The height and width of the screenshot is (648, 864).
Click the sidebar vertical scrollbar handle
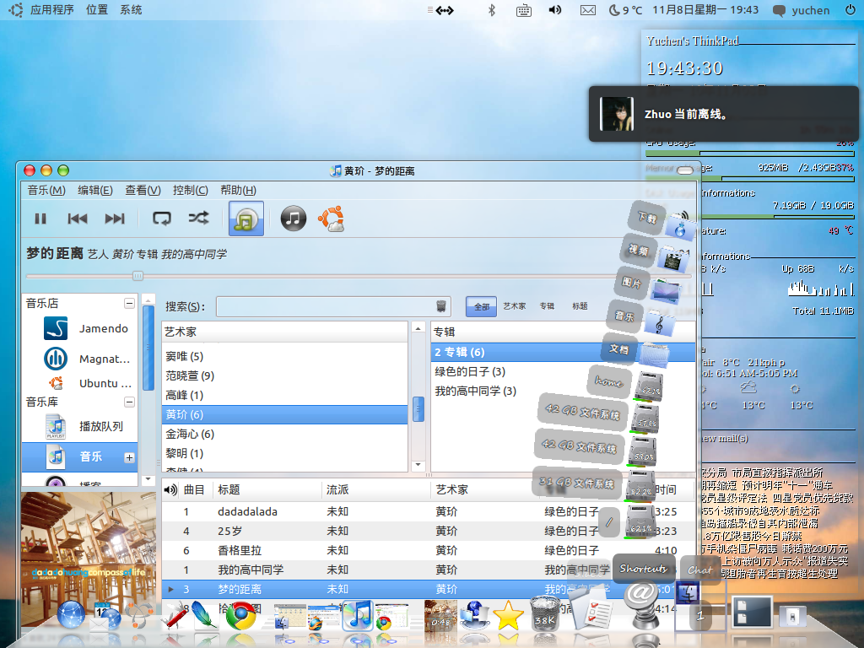pyautogui.click(x=148, y=348)
